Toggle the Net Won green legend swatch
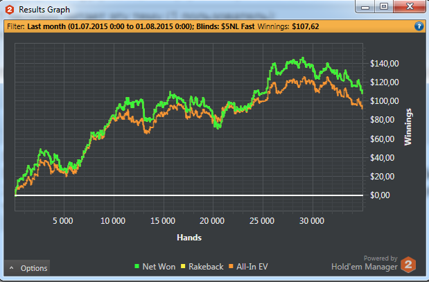The image size is (429, 282). pyautogui.click(x=137, y=266)
